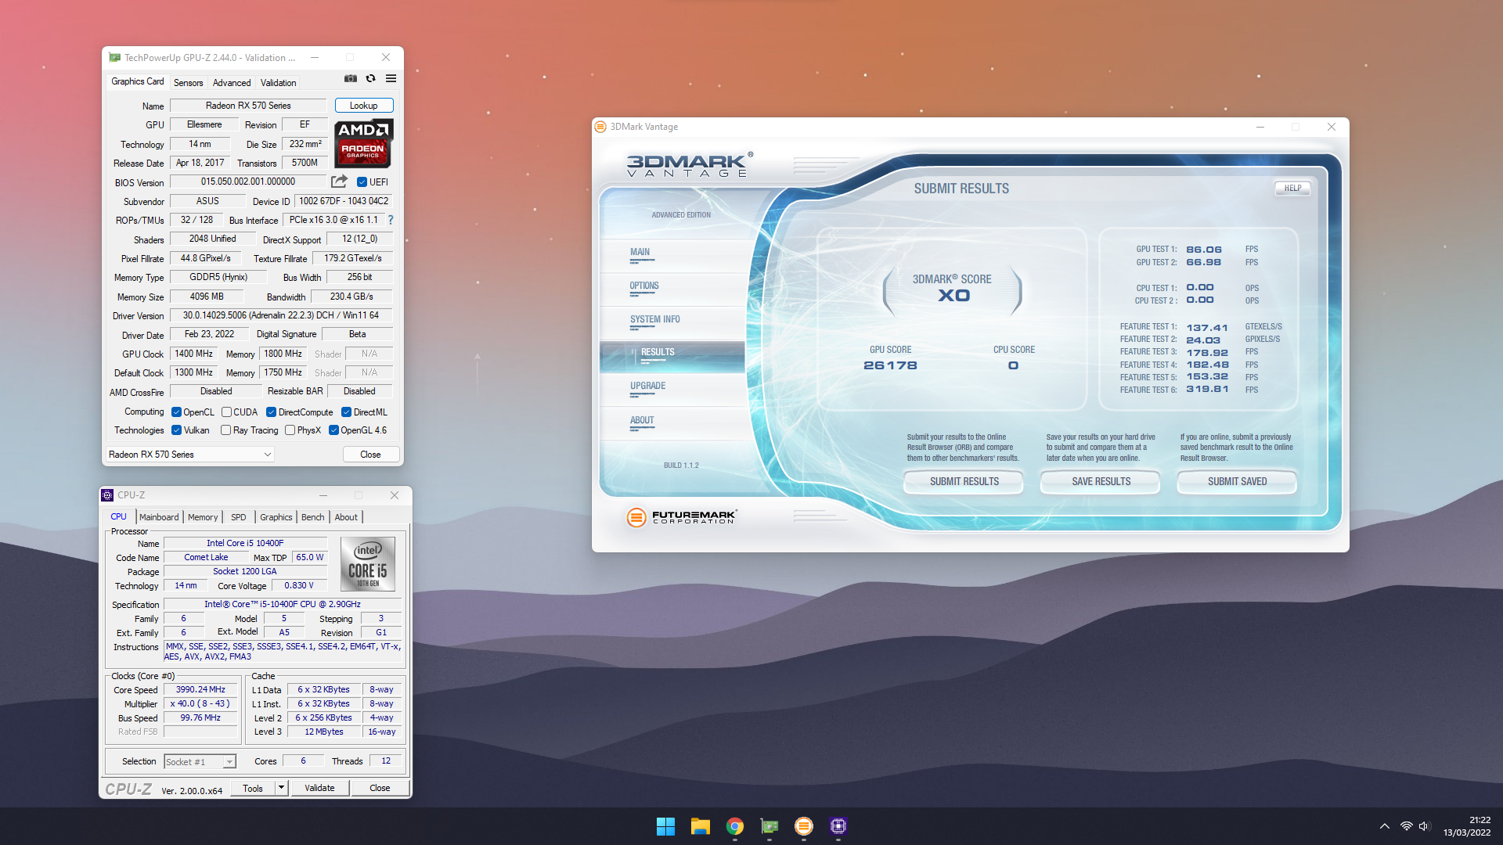This screenshot has width=1503, height=845.
Task: Click the 3DMark Vantage title bar icon
Action: coord(600,127)
